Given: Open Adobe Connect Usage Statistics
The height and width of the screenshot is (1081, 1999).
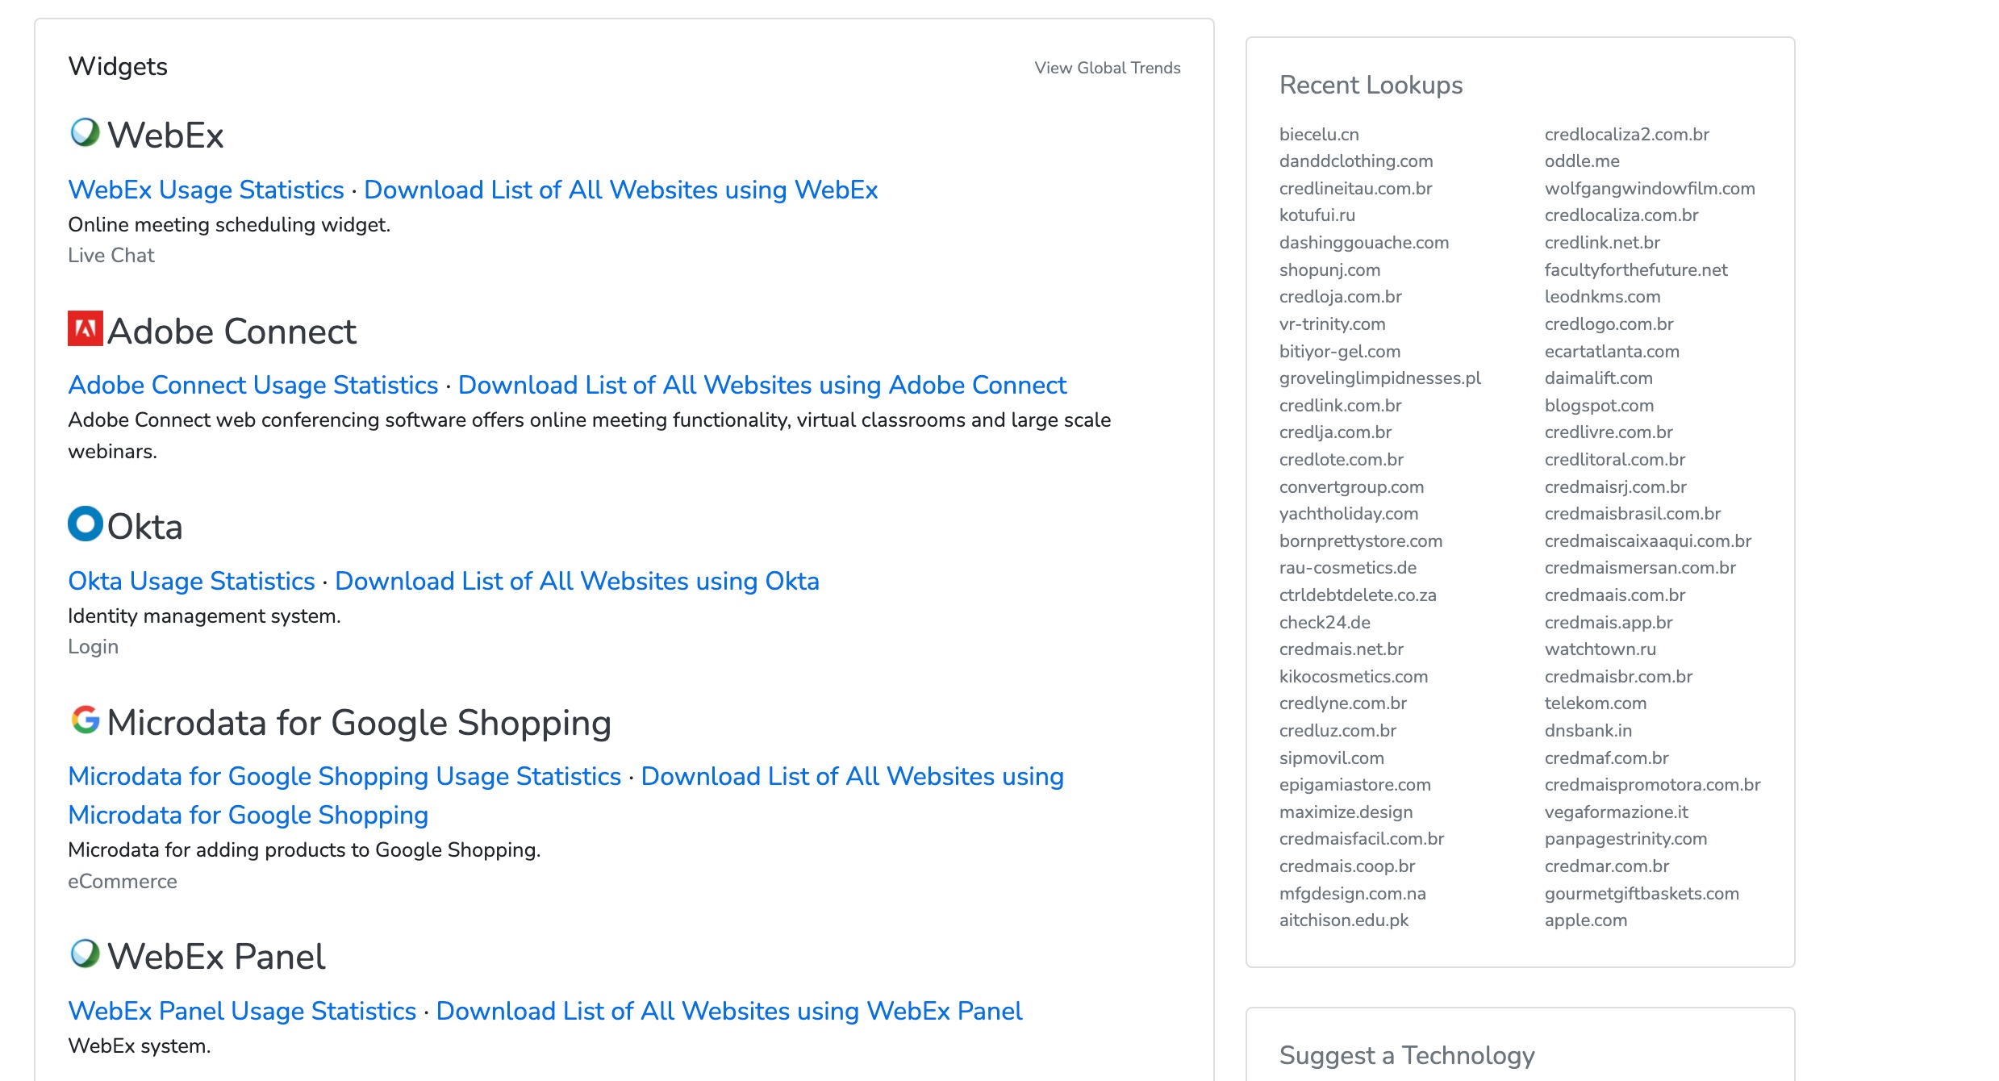Looking at the screenshot, I should click(252, 385).
